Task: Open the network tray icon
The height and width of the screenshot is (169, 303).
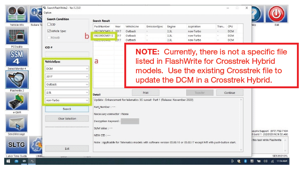Action: click(x=272, y=161)
